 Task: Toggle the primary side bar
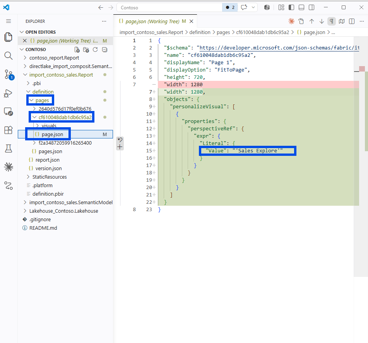pyautogui.click(x=291, y=7)
